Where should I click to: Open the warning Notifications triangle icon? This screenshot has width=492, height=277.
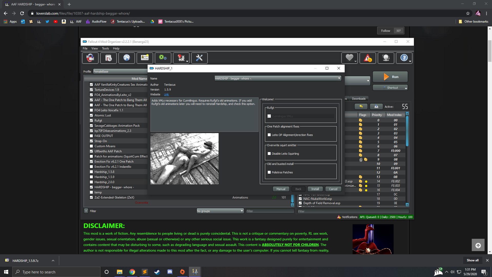(368, 58)
